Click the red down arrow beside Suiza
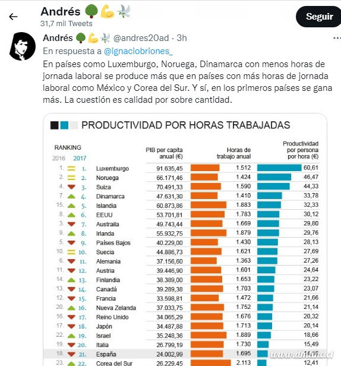This screenshot has height=366, width=341. point(71,187)
